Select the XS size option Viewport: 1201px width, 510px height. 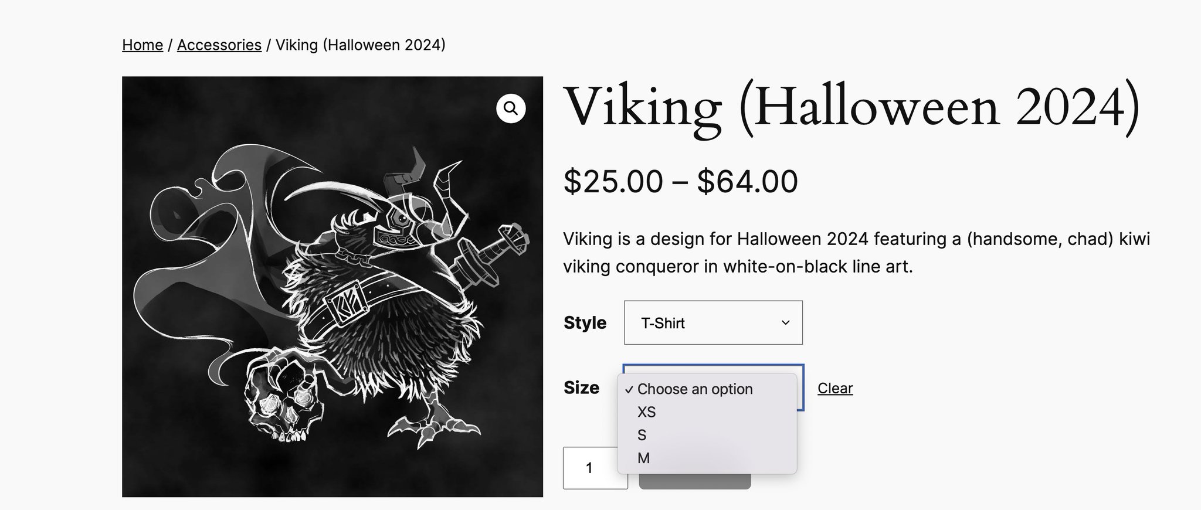pyautogui.click(x=646, y=412)
